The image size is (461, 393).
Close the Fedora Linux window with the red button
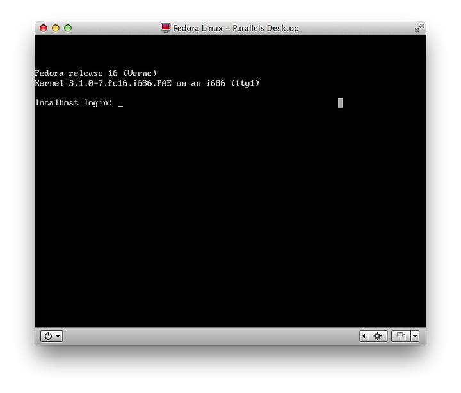tap(44, 28)
